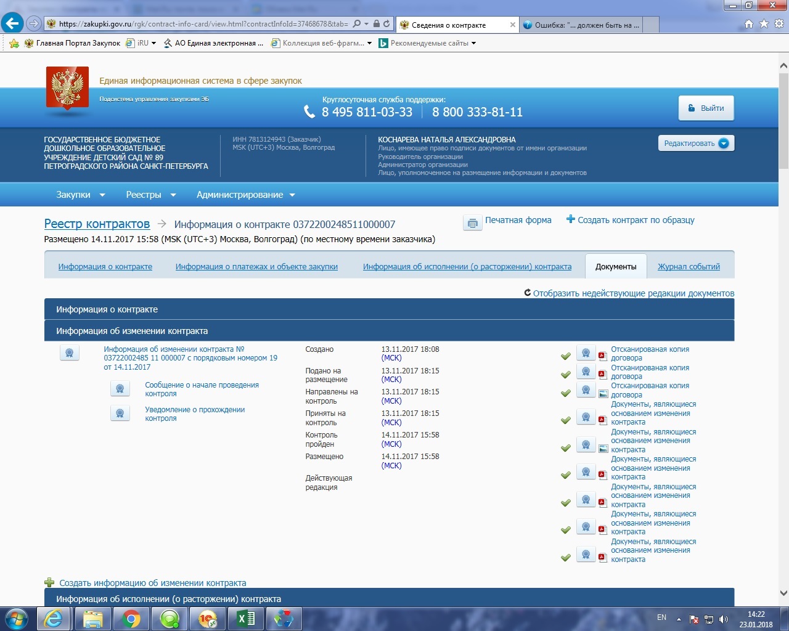Click the refresh icon beside Отобразить недействующие редакции
The width and height of the screenshot is (789, 631).
(528, 293)
